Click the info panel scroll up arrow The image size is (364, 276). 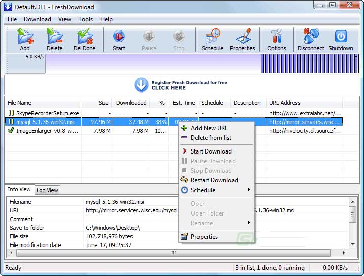[x=353, y=202]
